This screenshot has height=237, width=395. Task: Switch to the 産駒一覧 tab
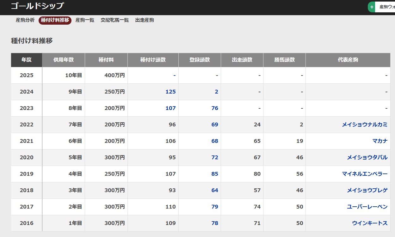click(85, 20)
